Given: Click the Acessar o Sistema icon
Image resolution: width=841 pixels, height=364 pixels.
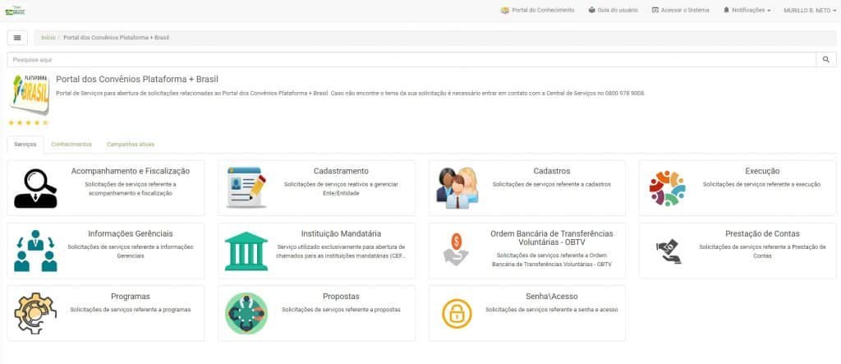Looking at the screenshot, I should [655, 10].
